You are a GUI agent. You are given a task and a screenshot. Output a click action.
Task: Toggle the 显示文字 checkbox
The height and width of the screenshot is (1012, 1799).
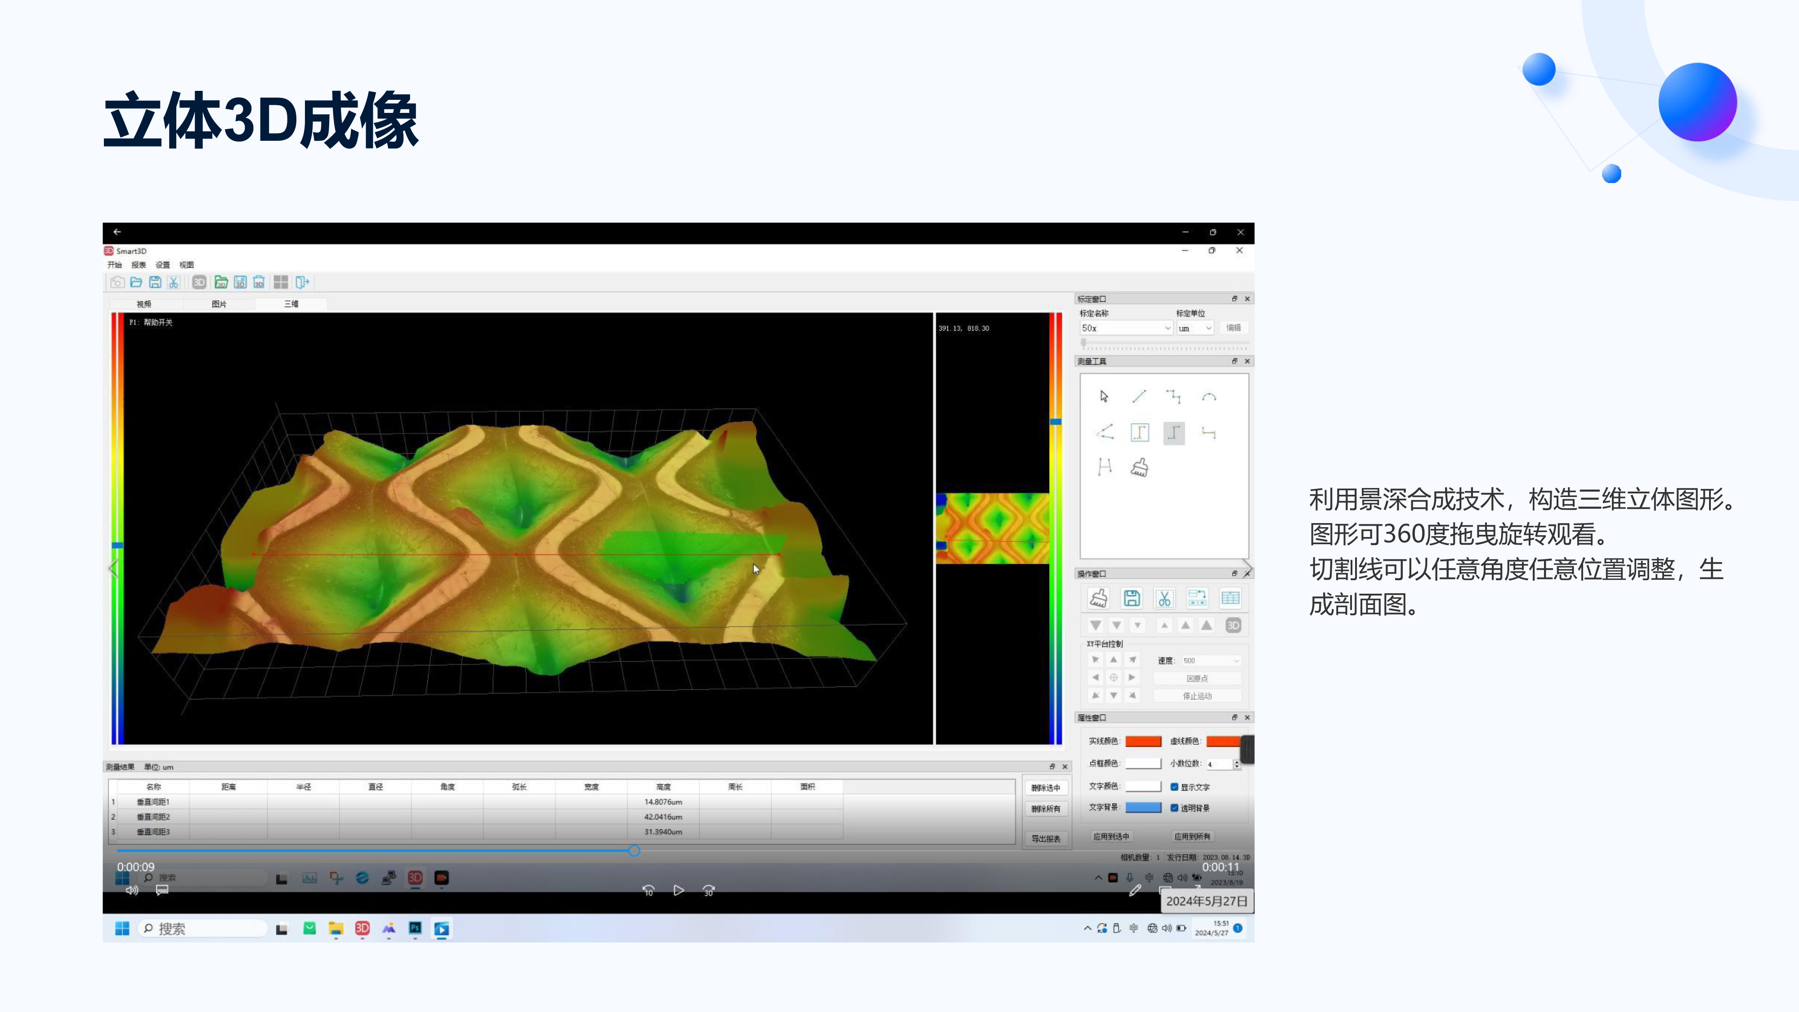coord(1175,787)
